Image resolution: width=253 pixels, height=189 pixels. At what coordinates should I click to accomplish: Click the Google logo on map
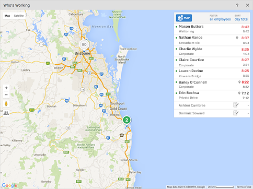[9, 185]
